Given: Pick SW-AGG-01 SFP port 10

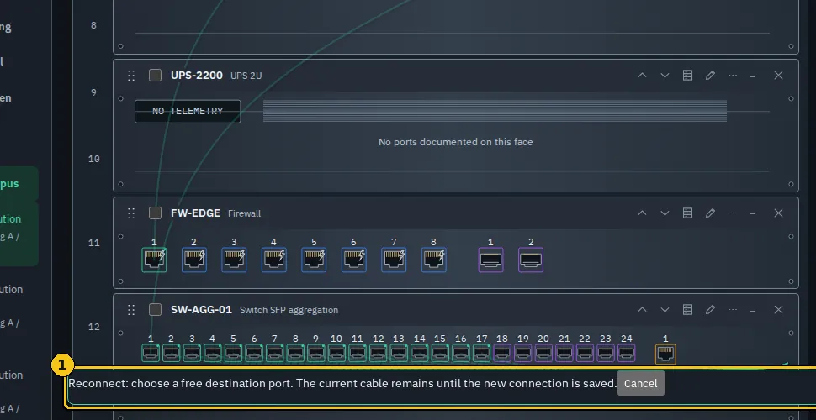Looking at the screenshot, I should click(336, 353).
